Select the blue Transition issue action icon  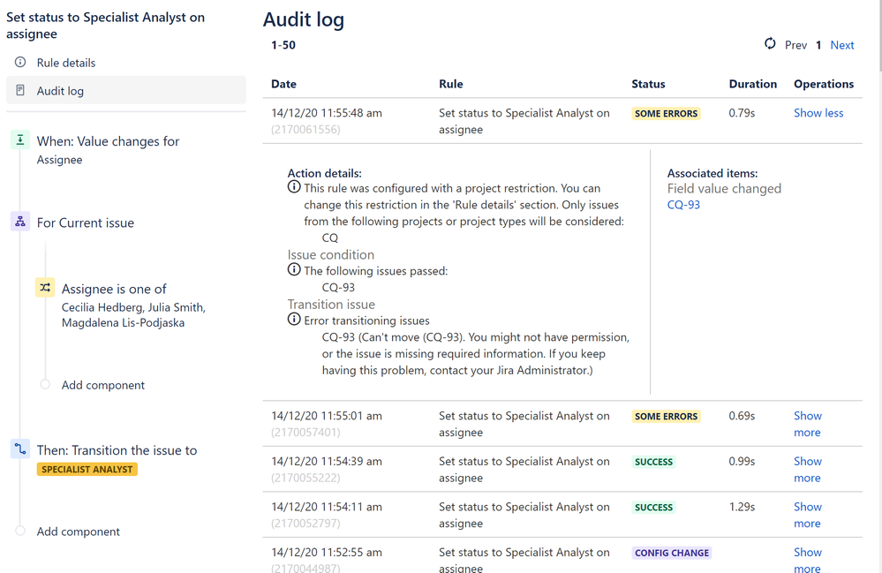pyautogui.click(x=20, y=449)
